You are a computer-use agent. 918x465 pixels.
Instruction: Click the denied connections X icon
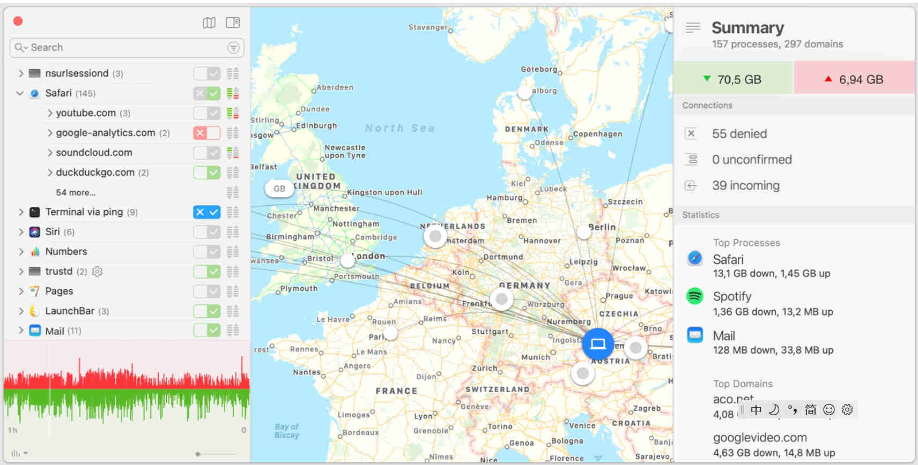click(x=691, y=133)
